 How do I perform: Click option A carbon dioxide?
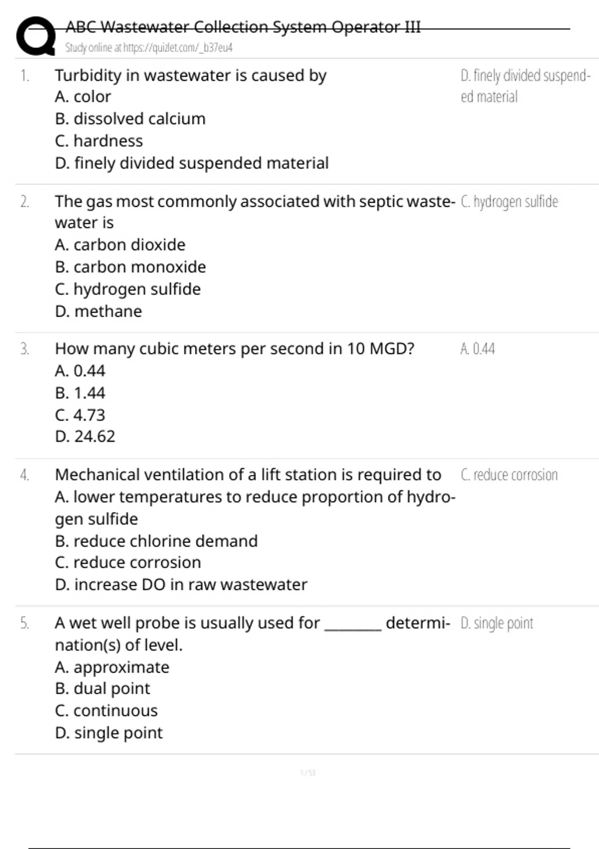coord(120,245)
